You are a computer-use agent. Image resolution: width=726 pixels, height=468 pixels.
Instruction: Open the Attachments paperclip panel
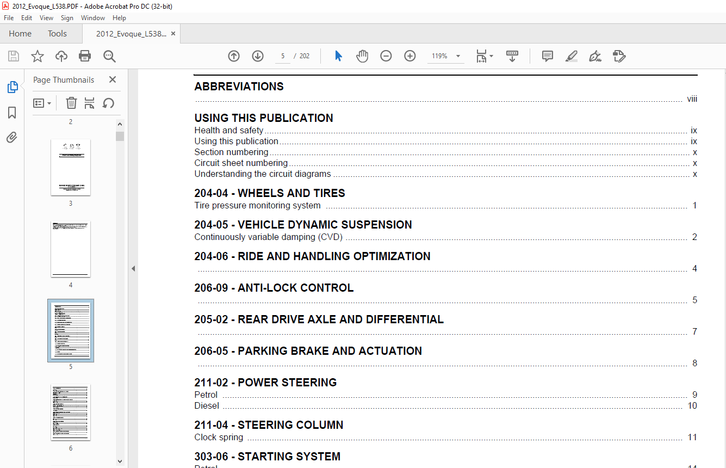pyautogui.click(x=12, y=137)
